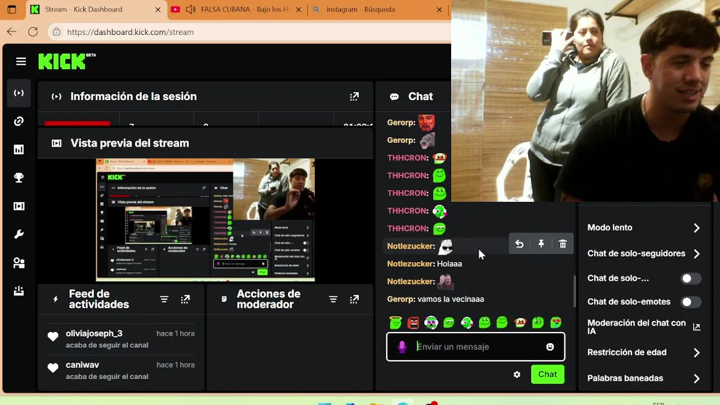Click the dashboard.kick.com address bar

pos(247,32)
